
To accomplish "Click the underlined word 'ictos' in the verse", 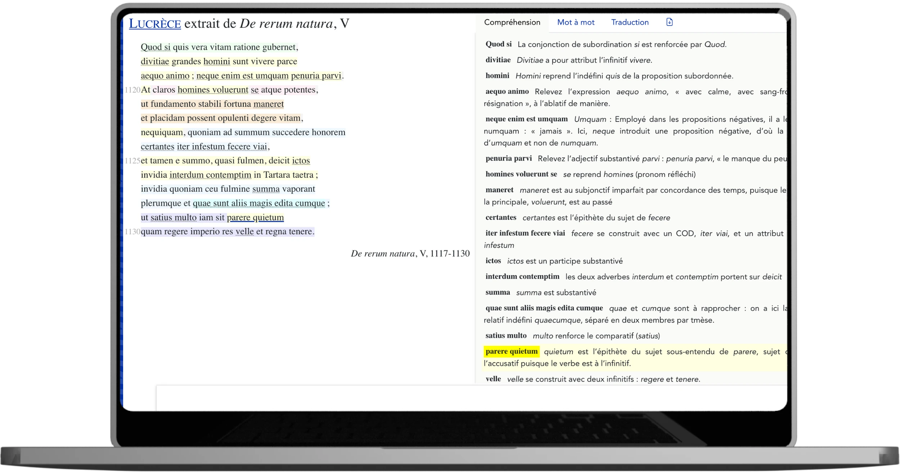I will [x=301, y=160].
